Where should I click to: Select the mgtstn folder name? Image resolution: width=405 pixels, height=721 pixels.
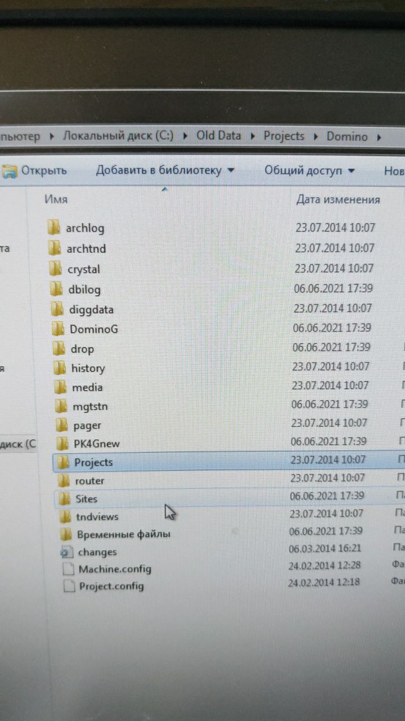coord(90,406)
